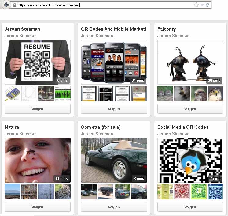Image resolution: width=228 pixels, height=216 pixels.
Task: Open the owlets on ground thumbnail in Falconry
Action: click(165, 93)
